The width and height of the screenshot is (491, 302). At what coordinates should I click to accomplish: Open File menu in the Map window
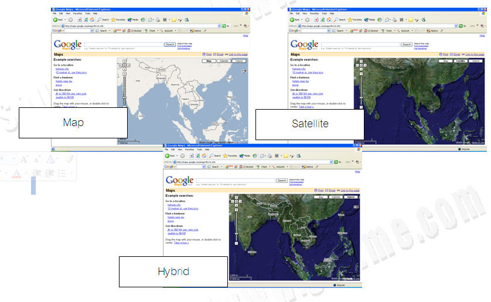click(54, 13)
